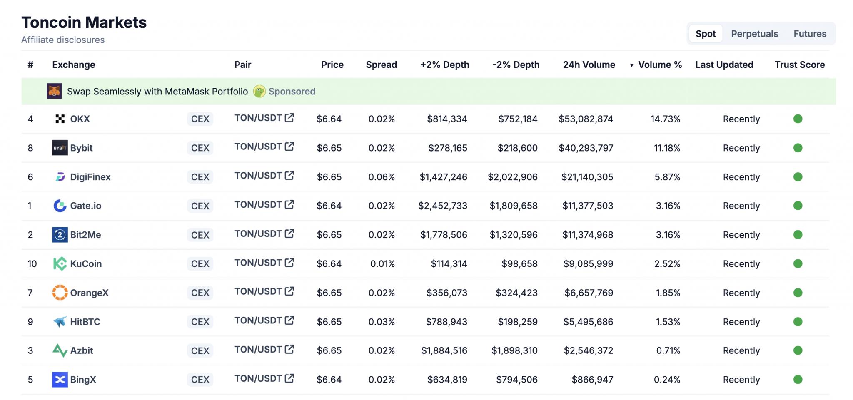Click the OKX exchange logo icon
Image resolution: width=853 pixels, height=400 pixels.
click(x=60, y=119)
